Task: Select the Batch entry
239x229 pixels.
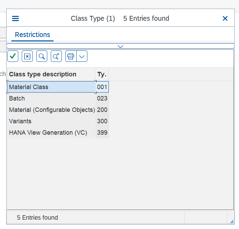Action: coord(17,98)
